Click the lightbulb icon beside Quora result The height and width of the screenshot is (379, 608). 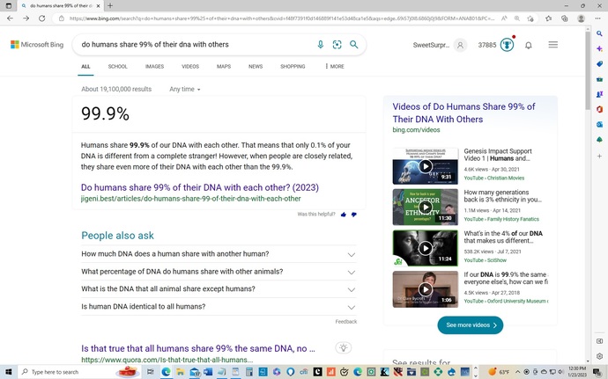point(343,347)
